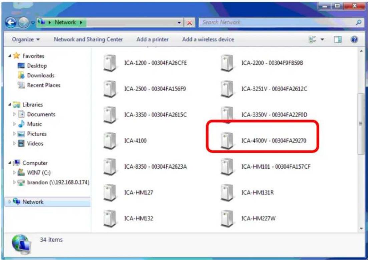The image size is (368, 260).
Task: Go back with the Back arrow button
Action: click(11, 23)
